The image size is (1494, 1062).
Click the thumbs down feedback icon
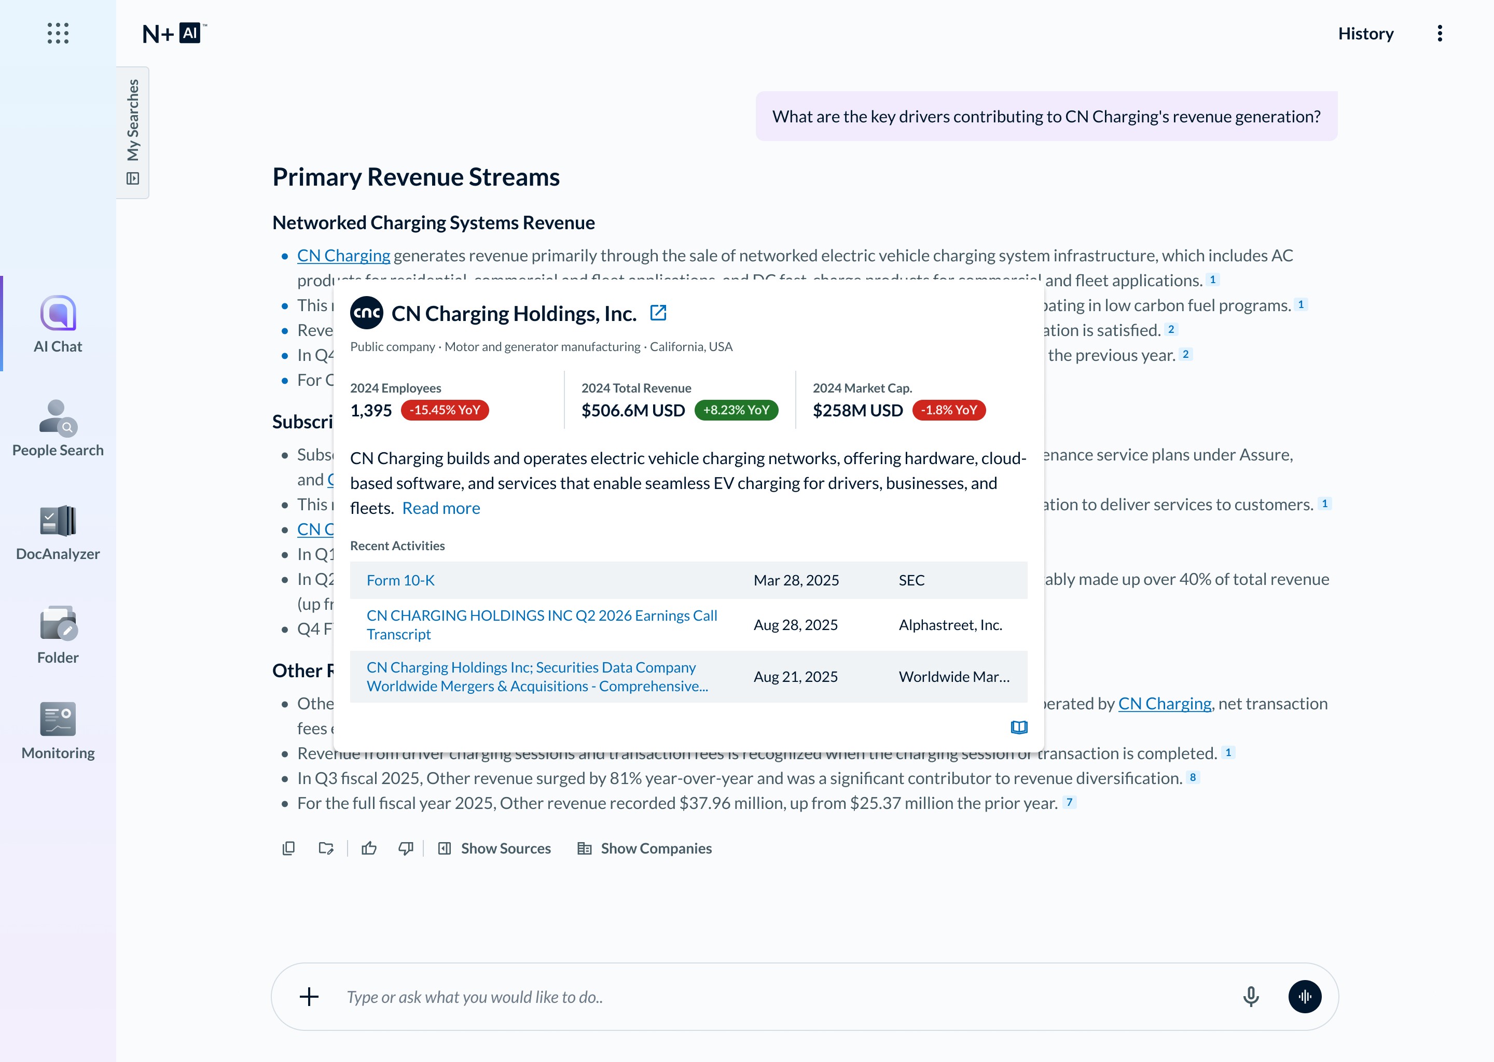(x=406, y=848)
